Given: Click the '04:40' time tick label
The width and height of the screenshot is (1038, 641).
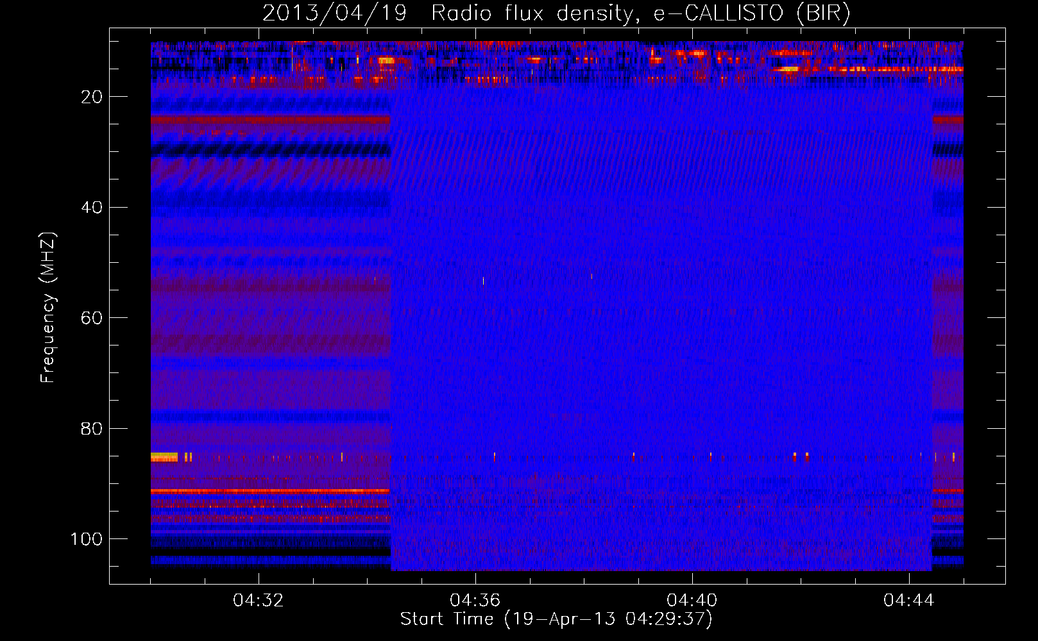Looking at the screenshot, I should 692,601.
